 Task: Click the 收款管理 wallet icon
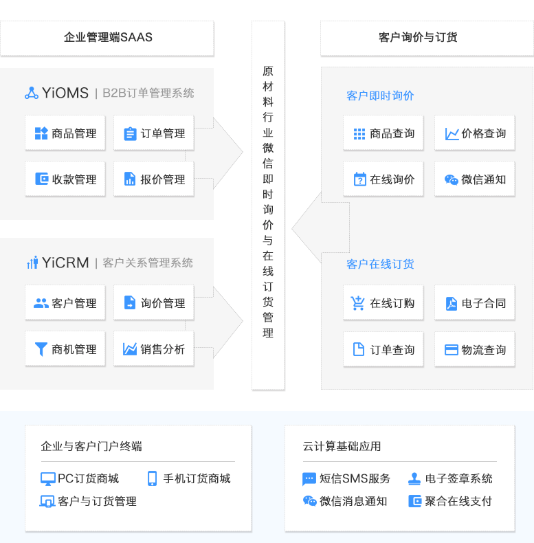[41, 179]
